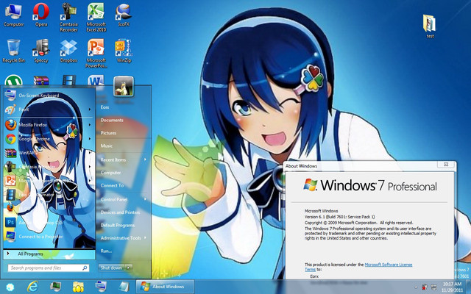The width and height of the screenshot is (471, 294).
Task: Expand Google Chrome jump list arrow
Action: (x=90, y=139)
